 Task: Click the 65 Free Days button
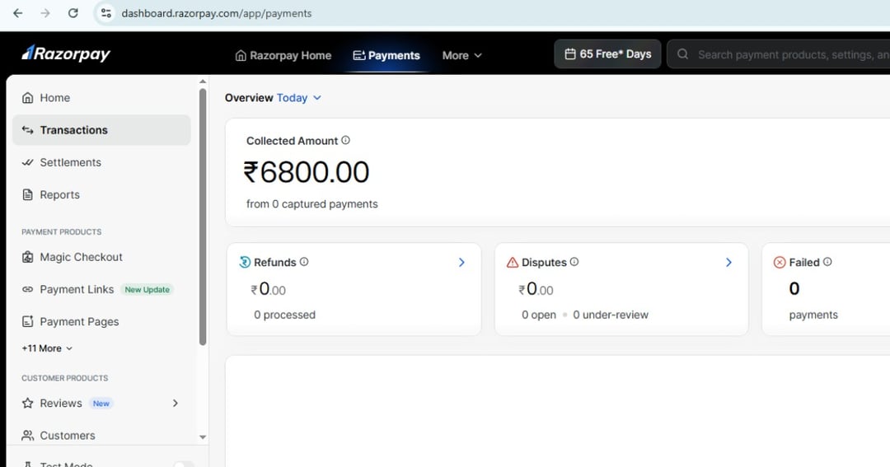607,54
